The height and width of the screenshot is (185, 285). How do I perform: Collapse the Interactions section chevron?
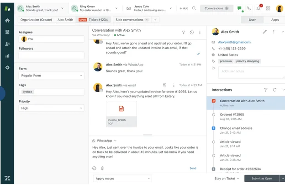[x=283, y=90]
